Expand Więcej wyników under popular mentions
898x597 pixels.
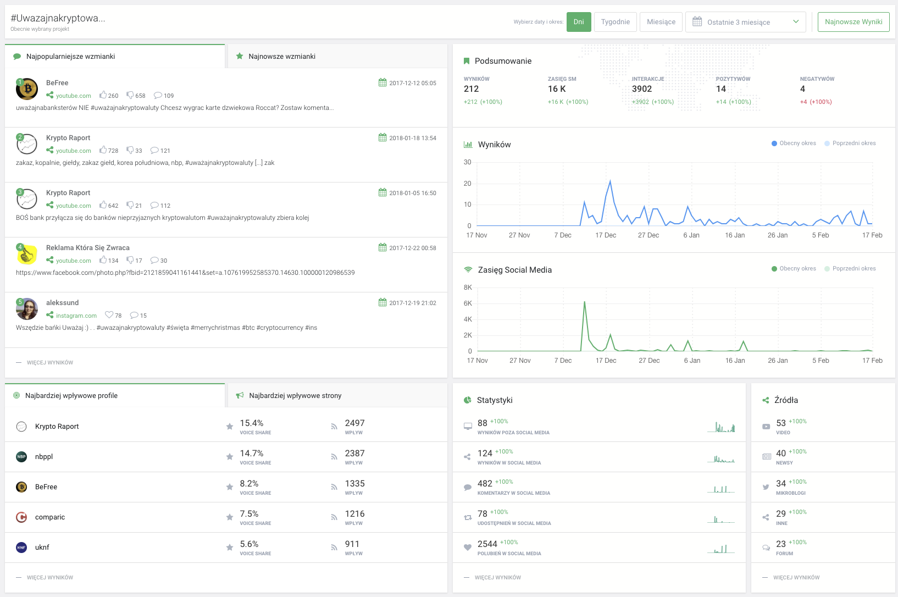tap(49, 363)
